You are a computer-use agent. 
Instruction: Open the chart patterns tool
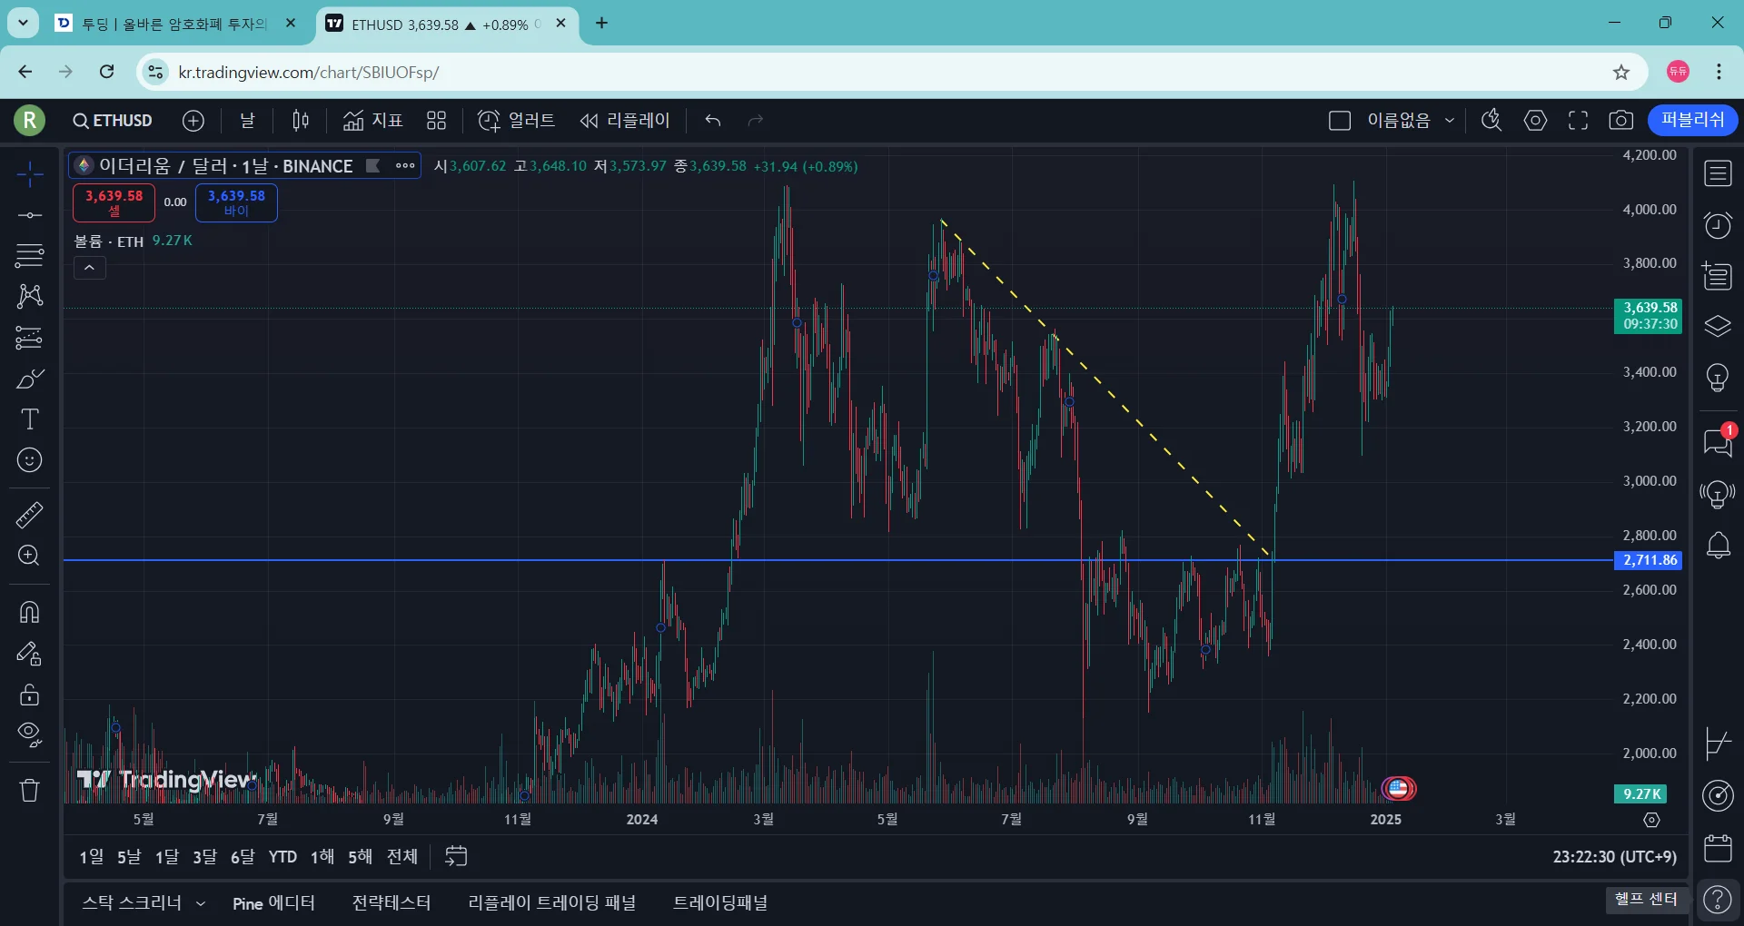click(29, 296)
